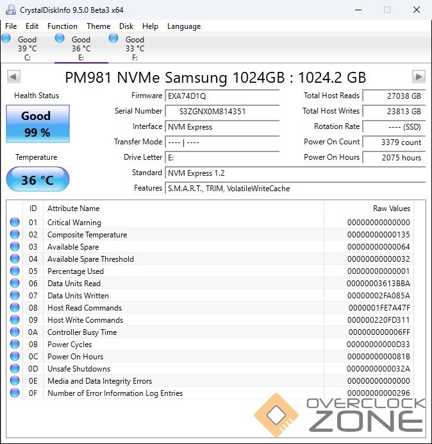
Task: Select the Unsafe Shutdowns attribute name
Action: tap(79, 369)
